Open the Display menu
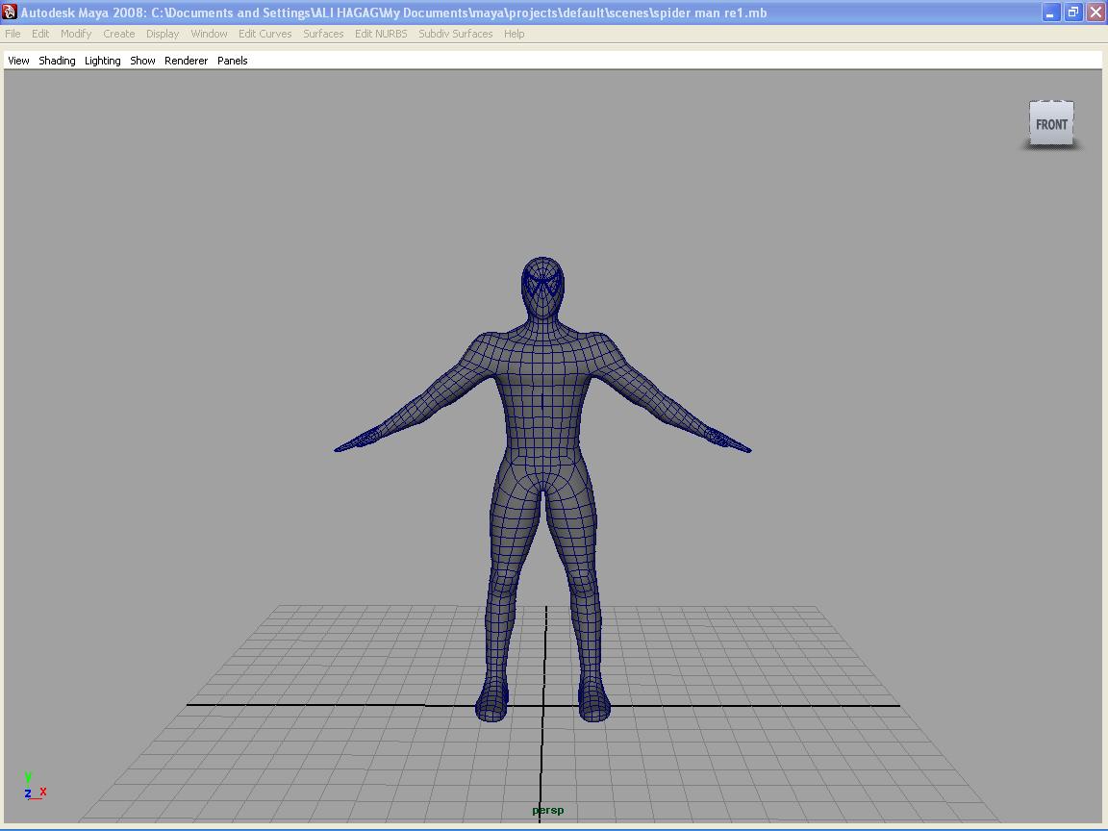The image size is (1108, 831). coord(163,34)
